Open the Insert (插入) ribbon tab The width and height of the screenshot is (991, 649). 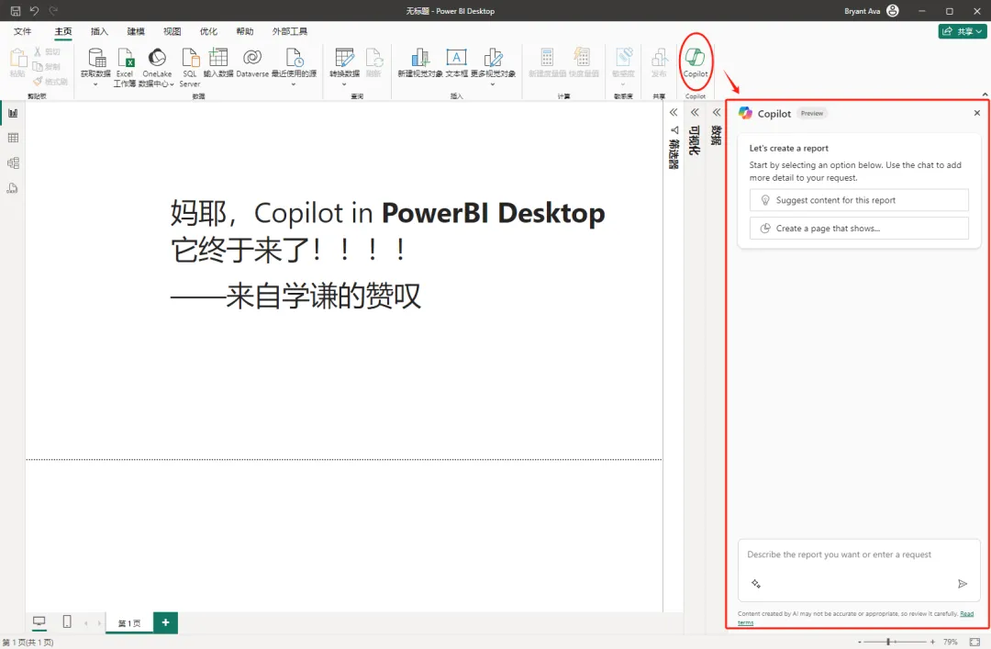click(99, 31)
